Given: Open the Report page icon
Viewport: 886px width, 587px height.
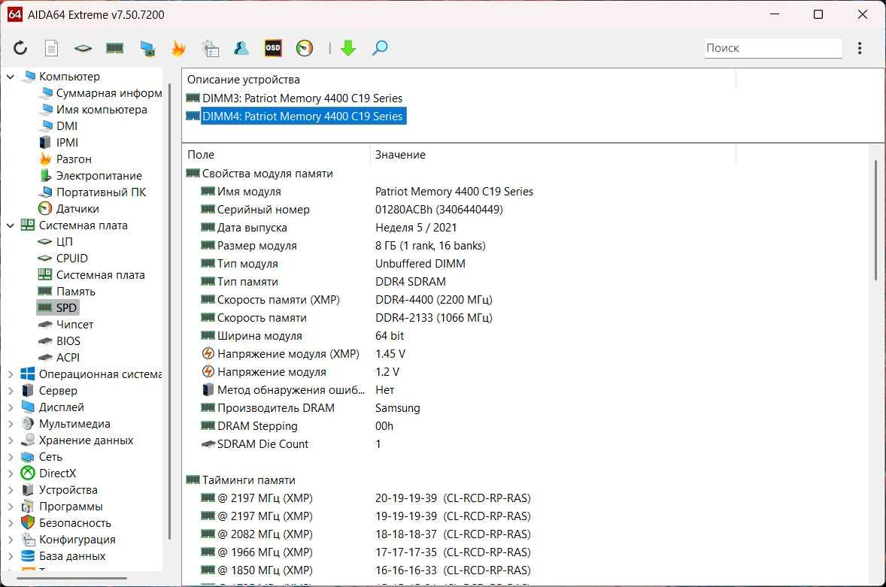Looking at the screenshot, I should click(x=51, y=48).
